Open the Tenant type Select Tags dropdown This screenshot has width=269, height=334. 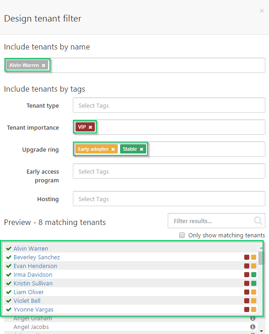point(169,105)
